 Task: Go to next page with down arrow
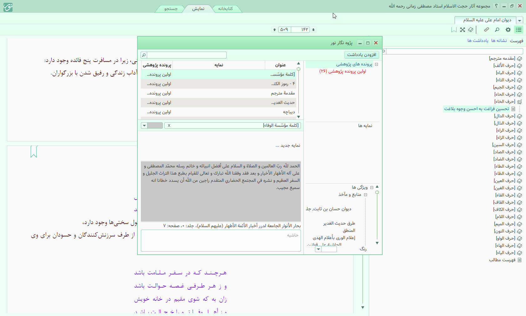click(x=313, y=30)
